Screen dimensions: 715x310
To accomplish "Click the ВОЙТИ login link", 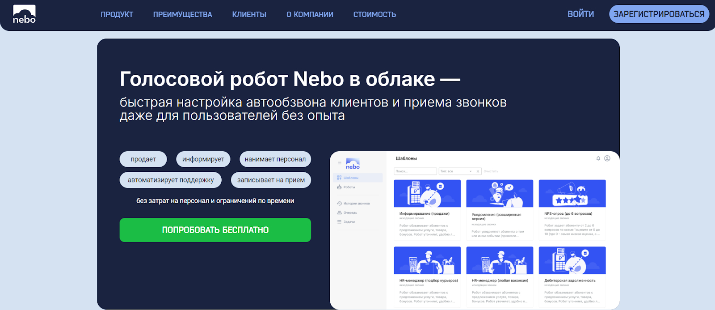I will (580, 14).
